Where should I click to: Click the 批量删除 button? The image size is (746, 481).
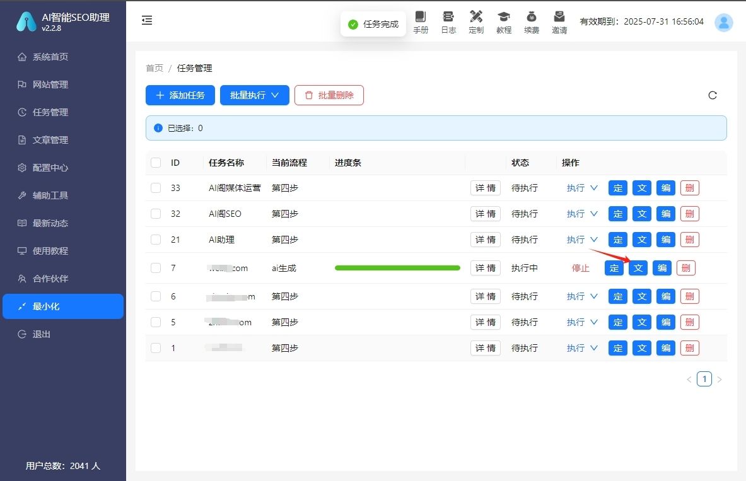coord(329,95)
